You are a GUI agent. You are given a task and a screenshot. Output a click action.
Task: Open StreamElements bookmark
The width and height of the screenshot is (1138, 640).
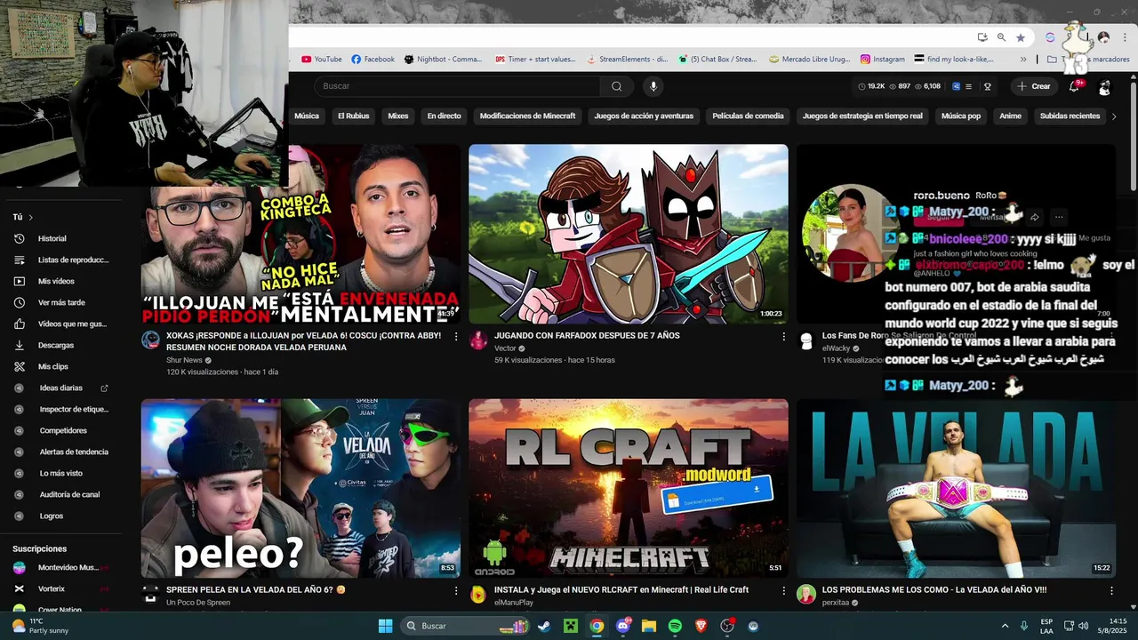[x=628, y=60]
